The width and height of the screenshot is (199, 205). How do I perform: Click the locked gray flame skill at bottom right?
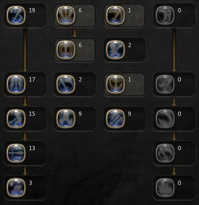click(x=165, y=188)
